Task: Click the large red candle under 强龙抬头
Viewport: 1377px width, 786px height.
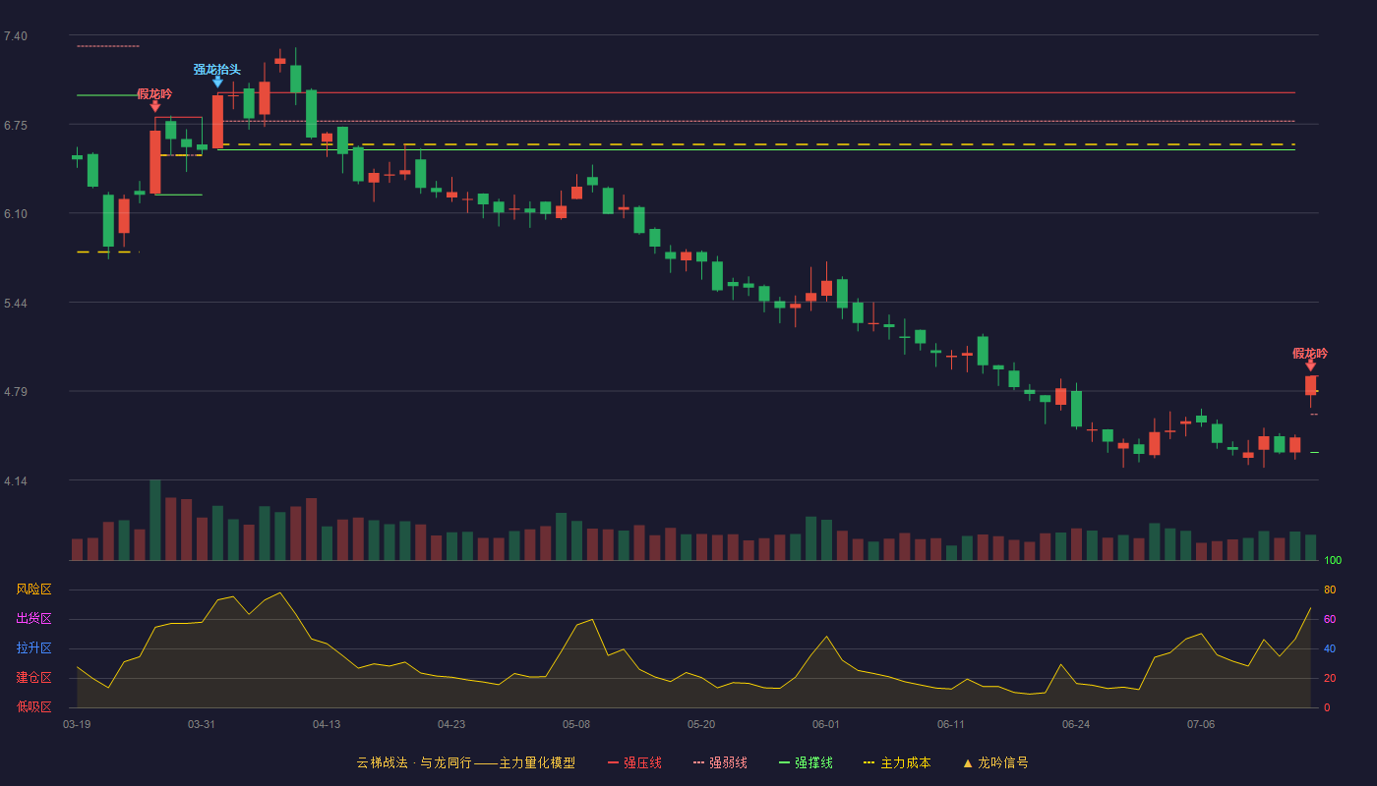Action: click(217, 122)
